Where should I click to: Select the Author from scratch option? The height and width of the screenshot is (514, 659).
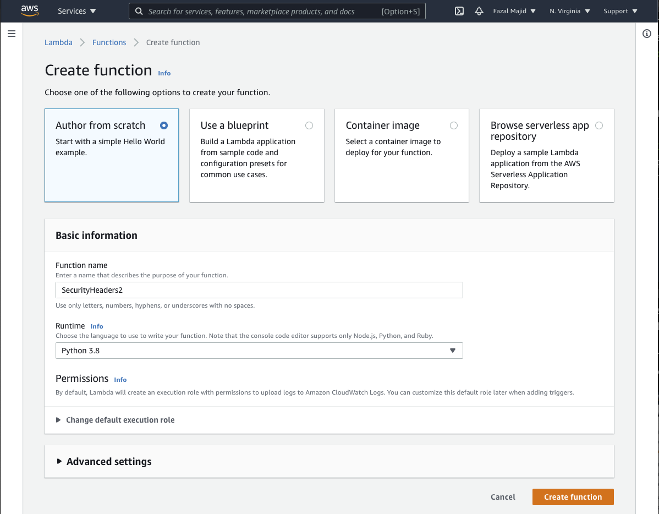coord(163,125)
